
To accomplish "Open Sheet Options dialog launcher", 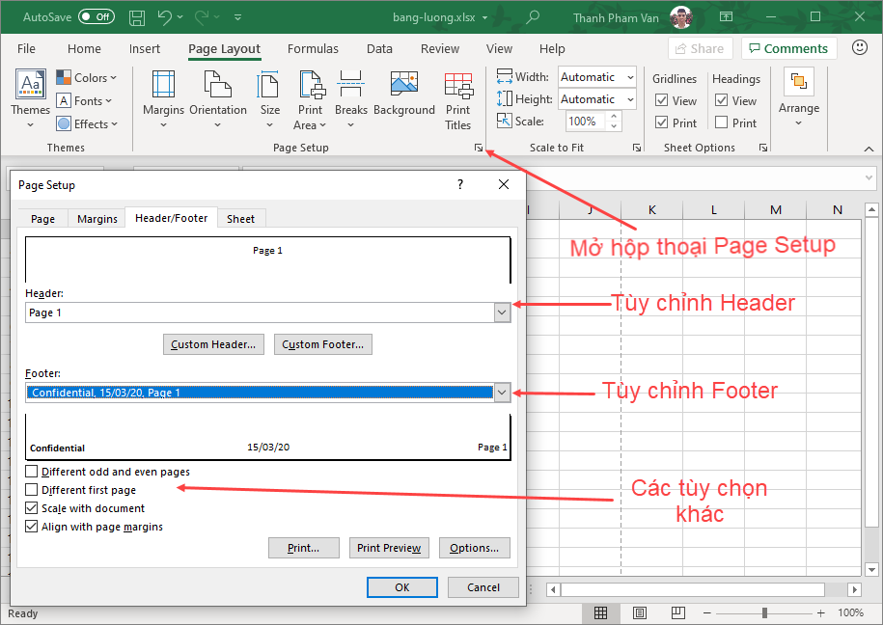I will (x=763, y=148).
